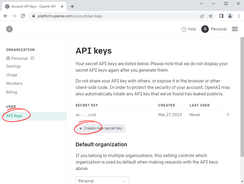Screen dimensions: 244x184
Task: Minimize the browser window
Action: click(x=214, y=4)
